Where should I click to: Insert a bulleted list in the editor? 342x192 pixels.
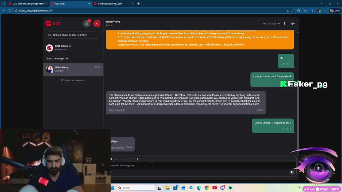(x=133, y=159)
